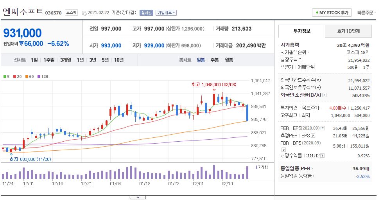The width and height of the screenshot is (382, 200).
Task: Select the 3개월 line chart period
Action: click(66, 60)
